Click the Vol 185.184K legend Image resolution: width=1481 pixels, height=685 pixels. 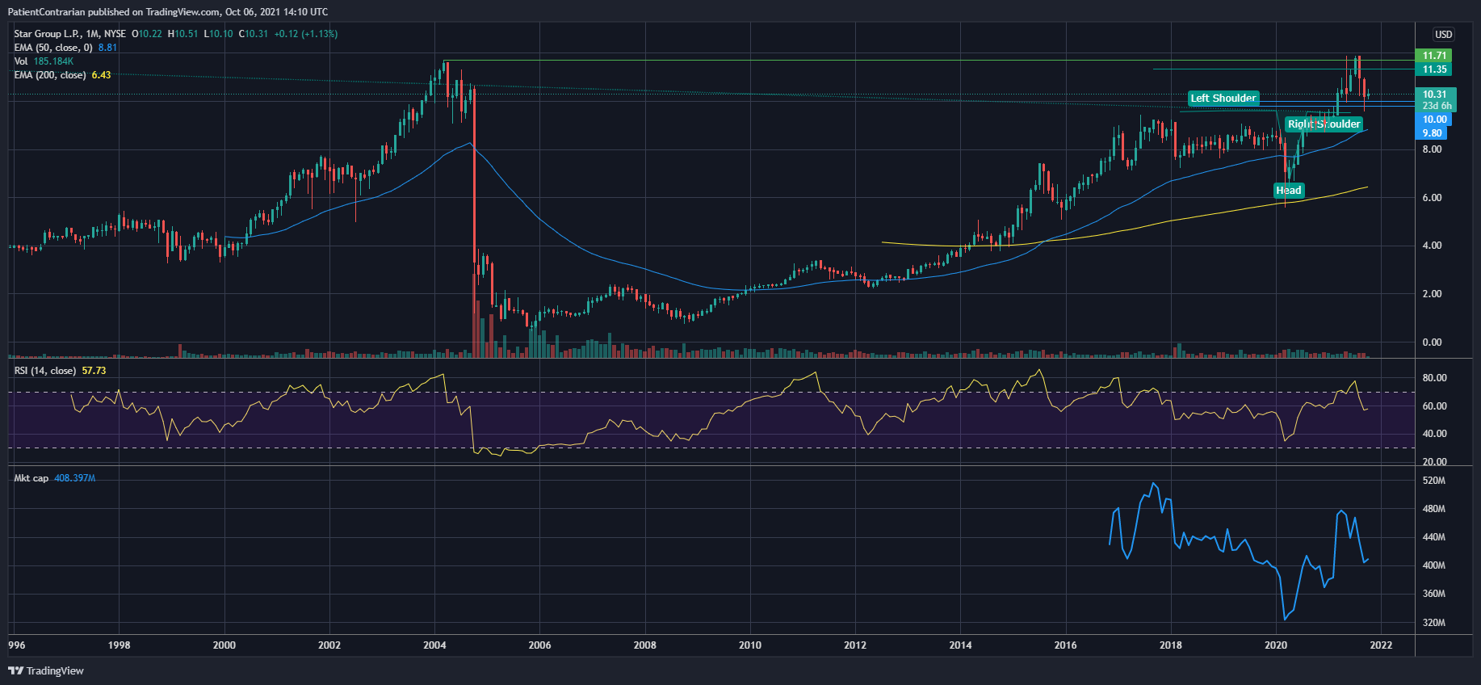[x=44, y=61]
